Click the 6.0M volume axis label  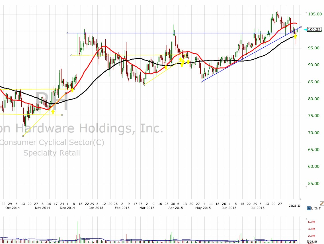point(311,222)
